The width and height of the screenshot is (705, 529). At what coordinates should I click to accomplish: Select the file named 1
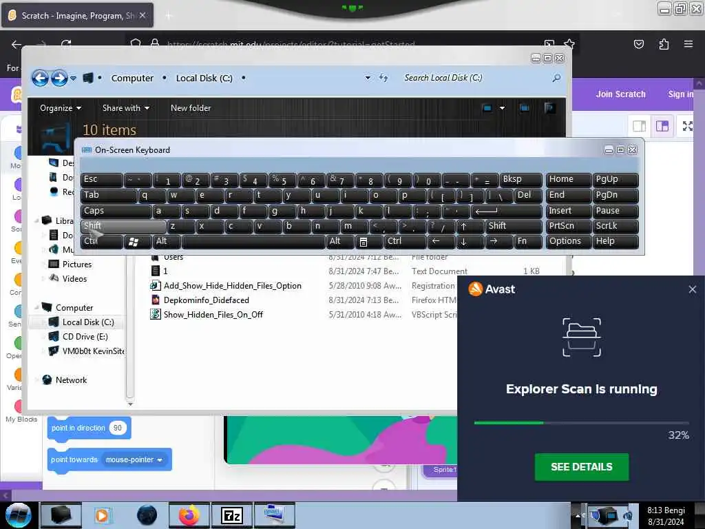click(165, 271)
